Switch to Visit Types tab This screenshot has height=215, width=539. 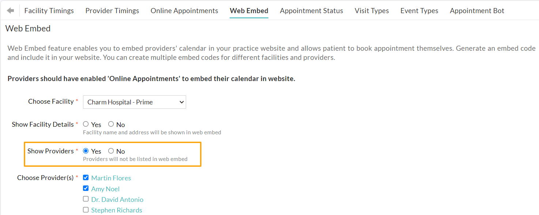tap(372, 11)
